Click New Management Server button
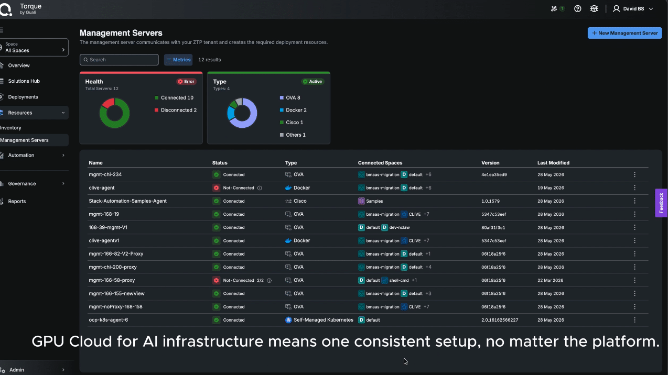This screenshot has height=375, width=668. click(x=624, y=33)
